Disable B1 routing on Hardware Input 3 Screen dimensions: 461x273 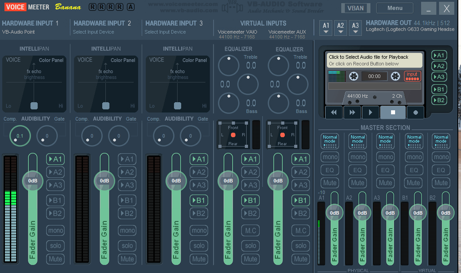(x=199, y=200)
